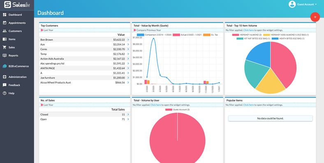Click the Sales cart icon
The image size is (324, 163).
pyautogui.click(x=5, y=47)
